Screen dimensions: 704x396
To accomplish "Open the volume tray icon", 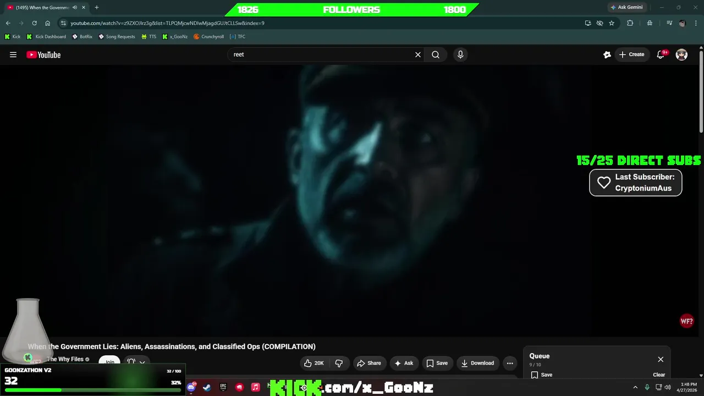I will [668, 387].
